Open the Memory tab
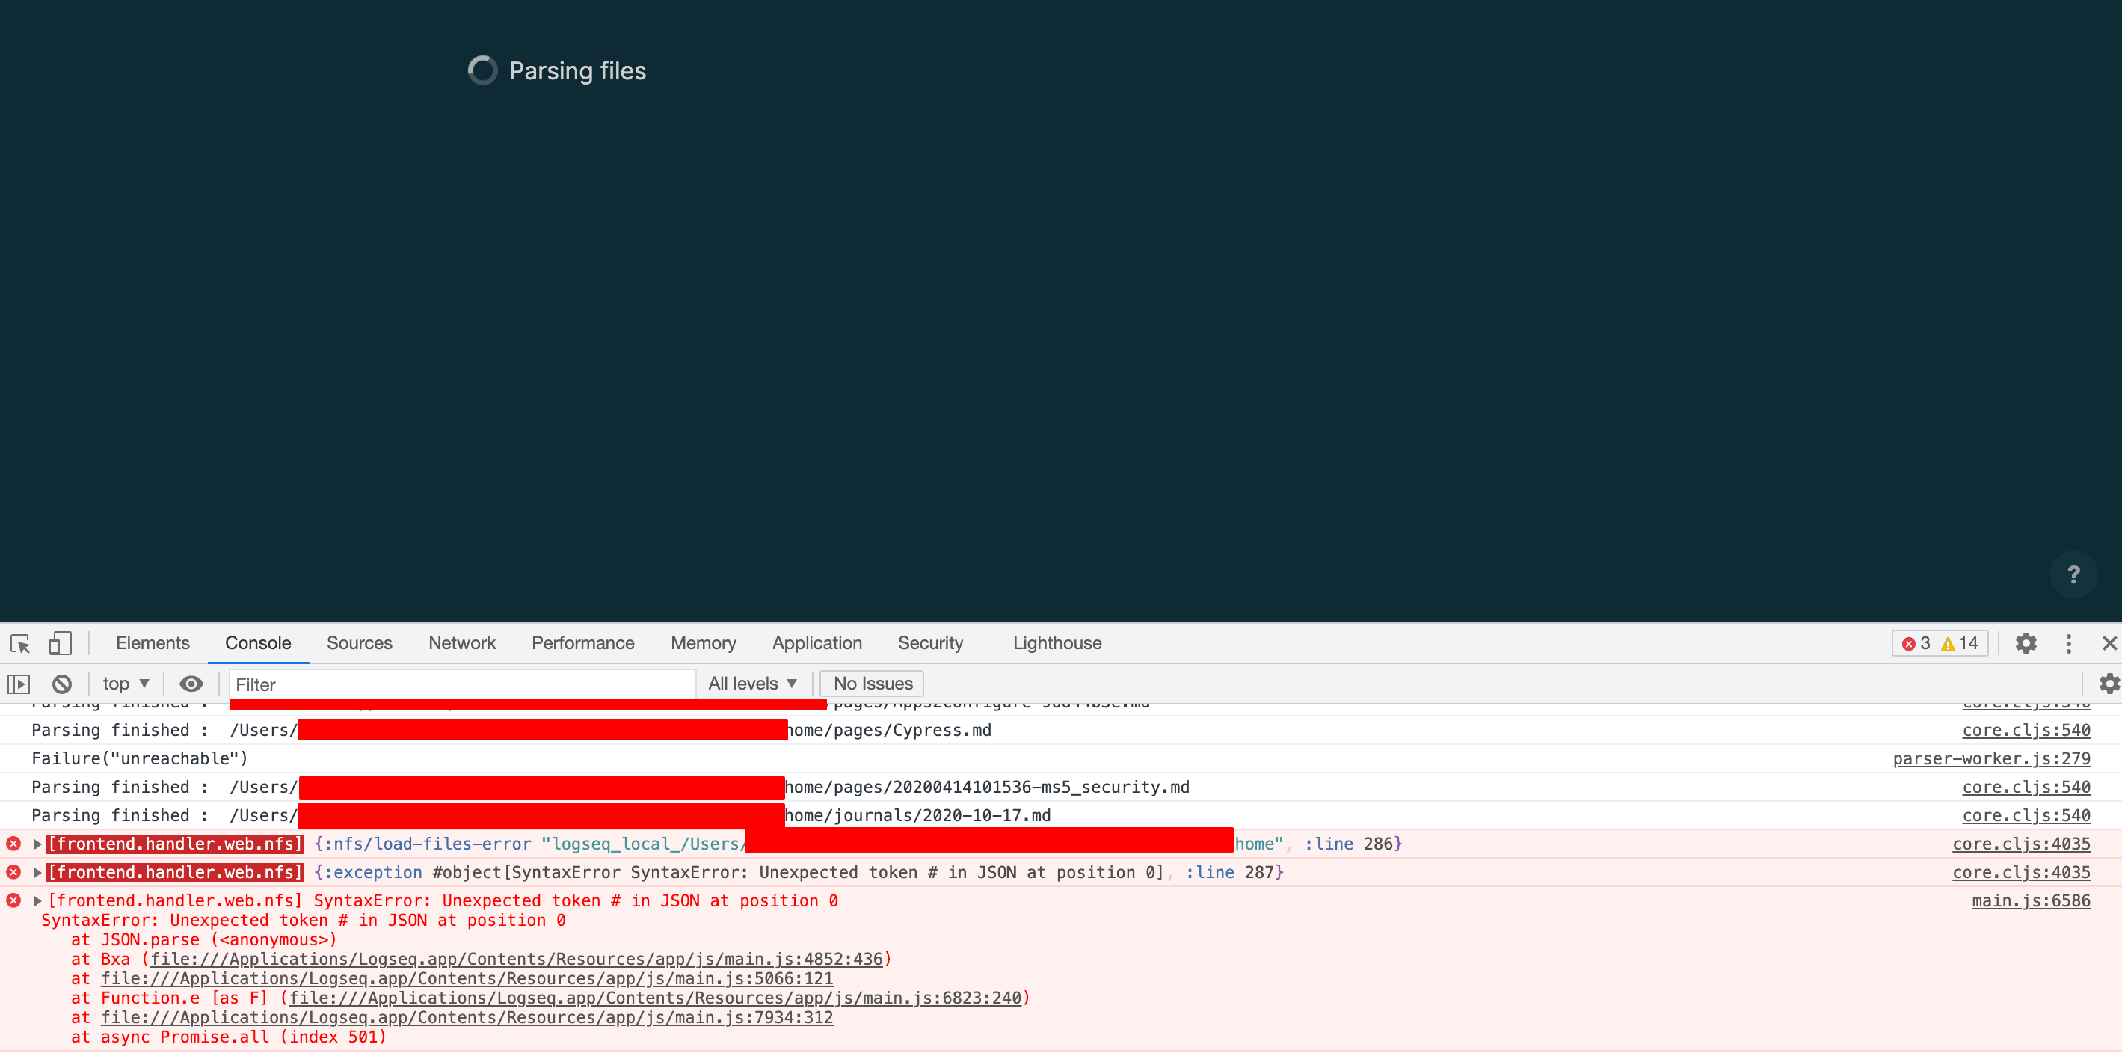2122x1056 pixels. (704, 643)
